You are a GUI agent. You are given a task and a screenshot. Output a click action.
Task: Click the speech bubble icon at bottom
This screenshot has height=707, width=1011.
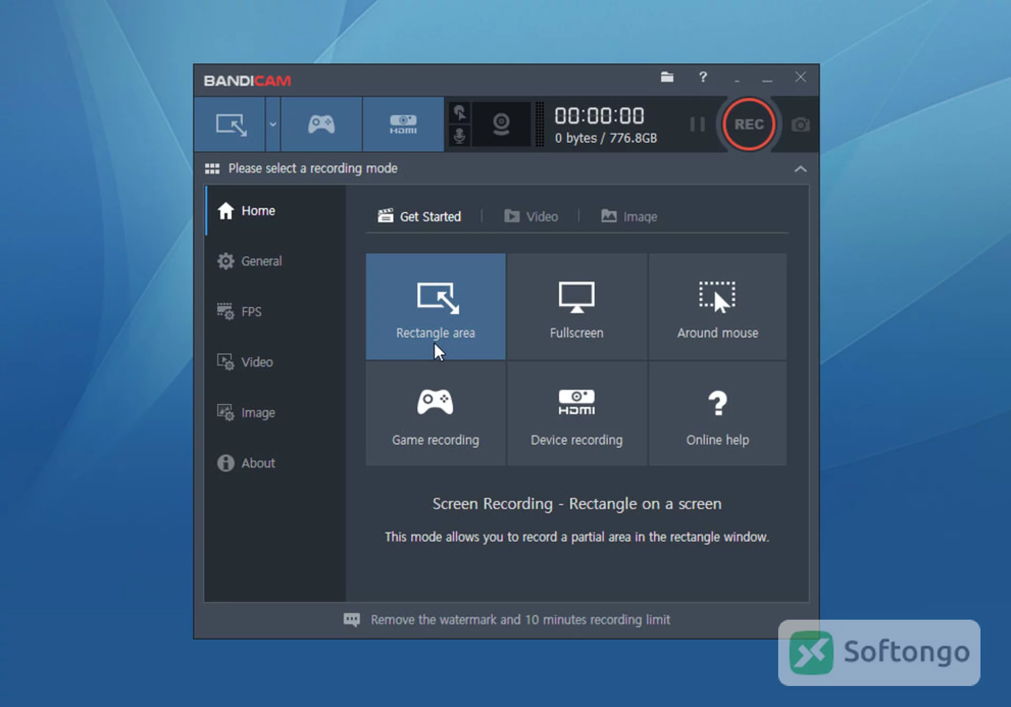coord(352,620)
